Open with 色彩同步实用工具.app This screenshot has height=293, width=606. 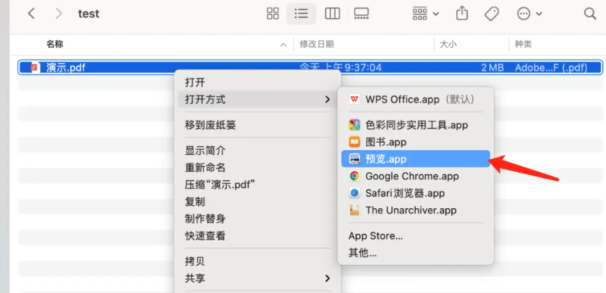pos(416,125)
